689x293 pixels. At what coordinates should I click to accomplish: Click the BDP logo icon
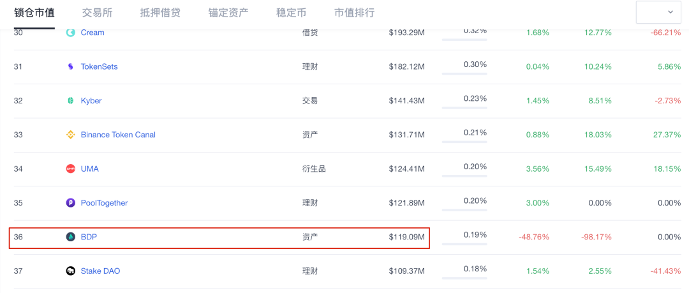tap(71, 237)
